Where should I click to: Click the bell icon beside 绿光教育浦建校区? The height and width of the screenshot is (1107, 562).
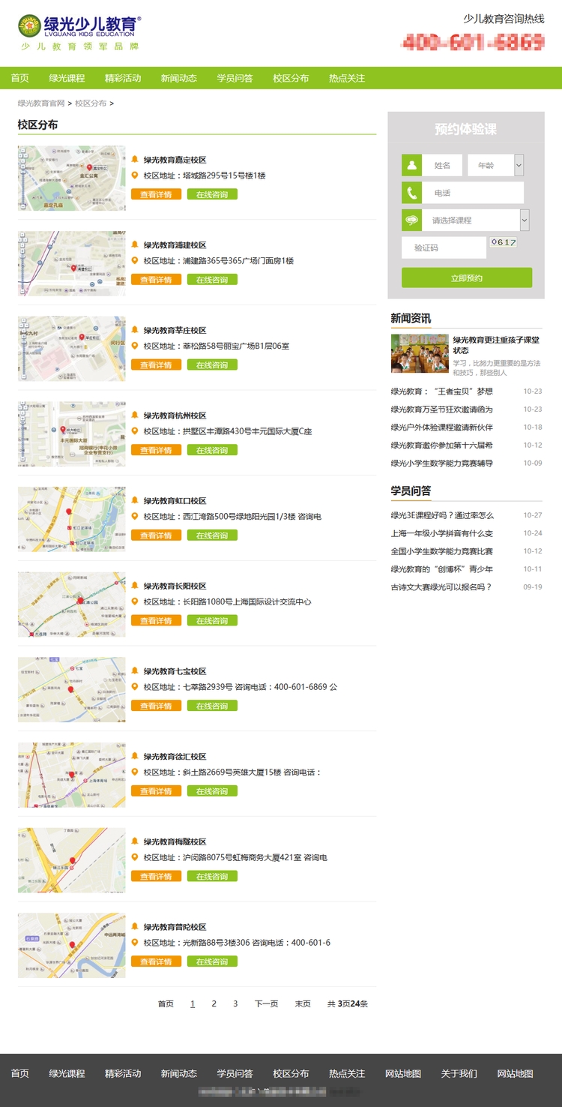coord(135,244)
